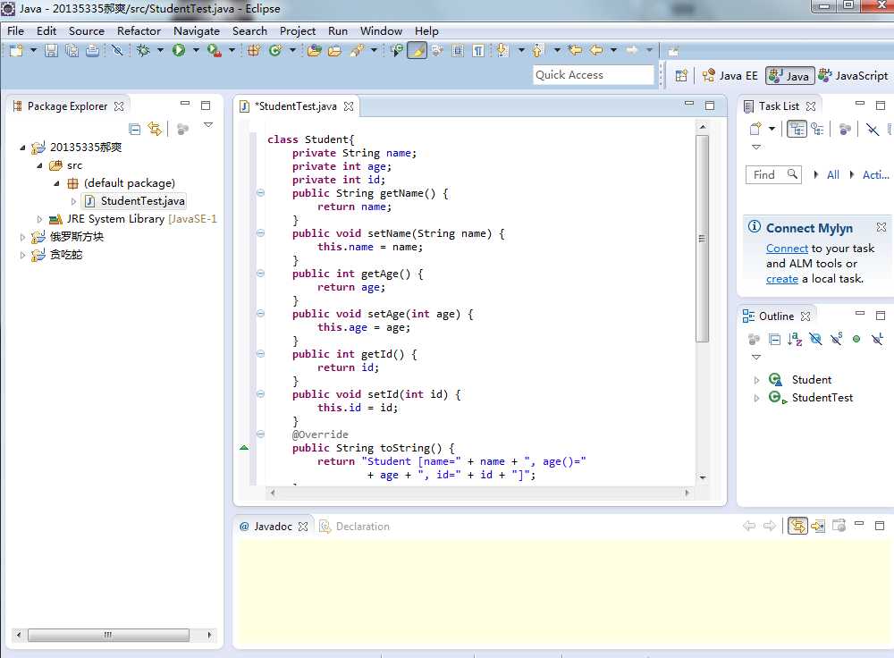This screenshot has height=658, width=894.
Task: Click the Open Perspective icon
Action: 681,75
